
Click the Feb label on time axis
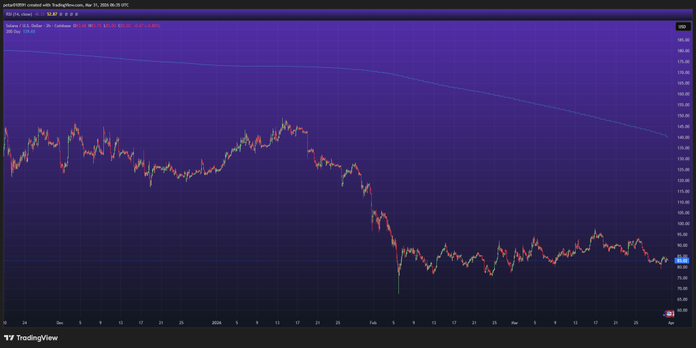click(373, 323)
